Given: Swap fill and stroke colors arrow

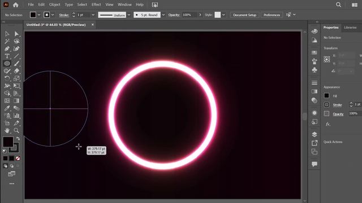Looking at the screenshot, I should (18, 139).
